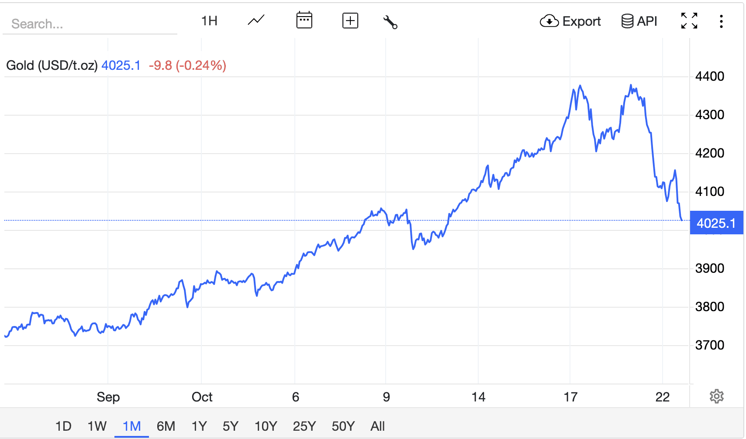Screen dimensions: 746x439
Task: Select the 10Y range tab
Action: 266,426
